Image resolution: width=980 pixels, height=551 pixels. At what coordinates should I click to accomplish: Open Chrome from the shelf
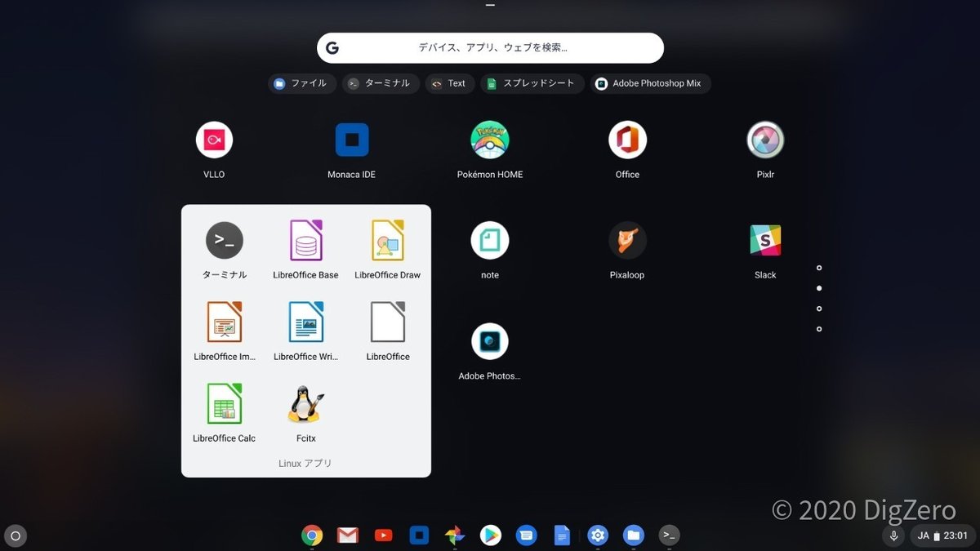click(x=312, y=535)
